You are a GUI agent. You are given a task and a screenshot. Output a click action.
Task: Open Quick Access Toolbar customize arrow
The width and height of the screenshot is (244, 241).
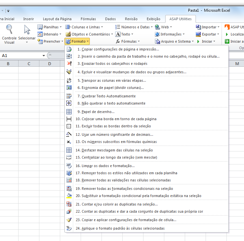click(8, 11)
